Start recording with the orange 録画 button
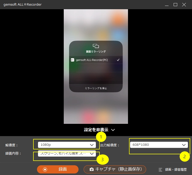 pyautogui.click(x=58, y=169)
